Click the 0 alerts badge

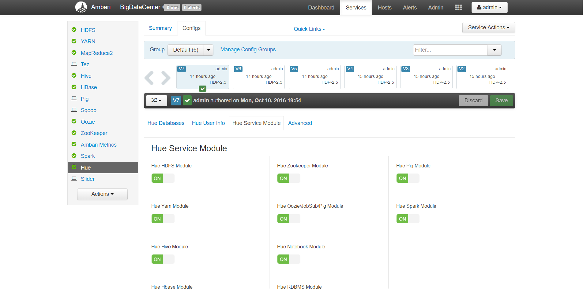tap(192, 8)
